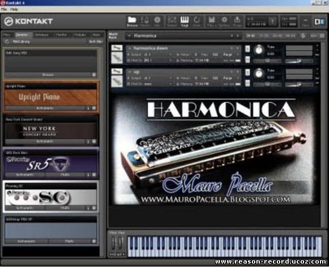Open info icon on Prominy SC library
The image size is (329, 267).
click(x=88, y=208)
